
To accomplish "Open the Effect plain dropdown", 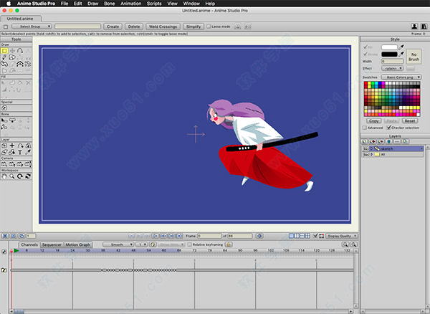I will pyautogui.click(x=392, y=68).
